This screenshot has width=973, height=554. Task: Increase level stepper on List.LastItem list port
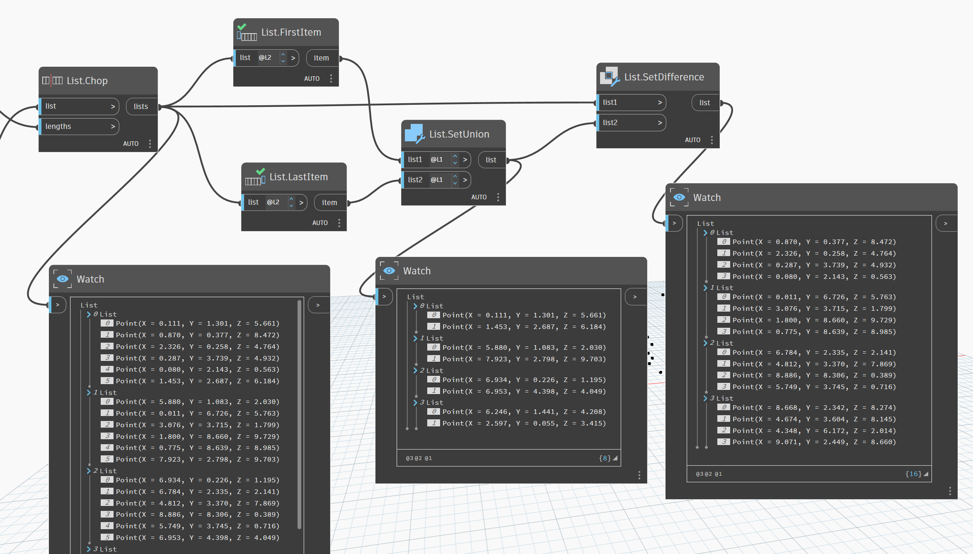(291, 199)
